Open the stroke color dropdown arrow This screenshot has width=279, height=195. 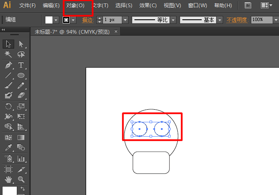[73, 20]
